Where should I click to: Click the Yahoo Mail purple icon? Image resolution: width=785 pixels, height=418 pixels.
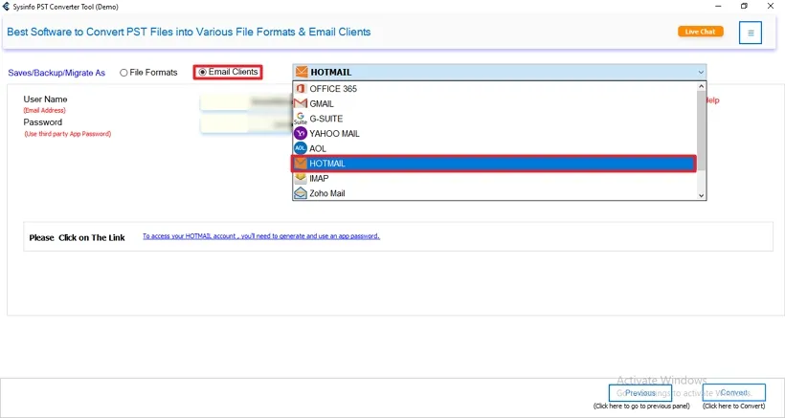pos(301,134)
